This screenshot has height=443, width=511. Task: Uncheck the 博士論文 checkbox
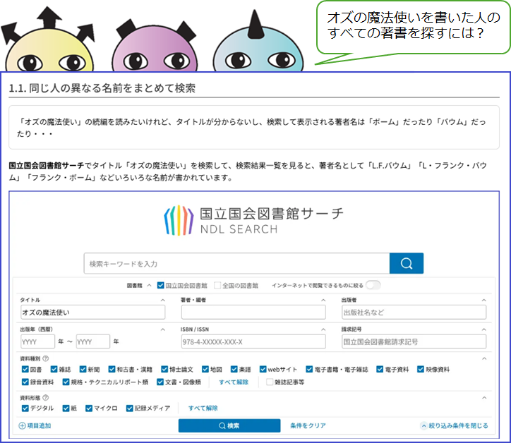(x=164, y=369)
